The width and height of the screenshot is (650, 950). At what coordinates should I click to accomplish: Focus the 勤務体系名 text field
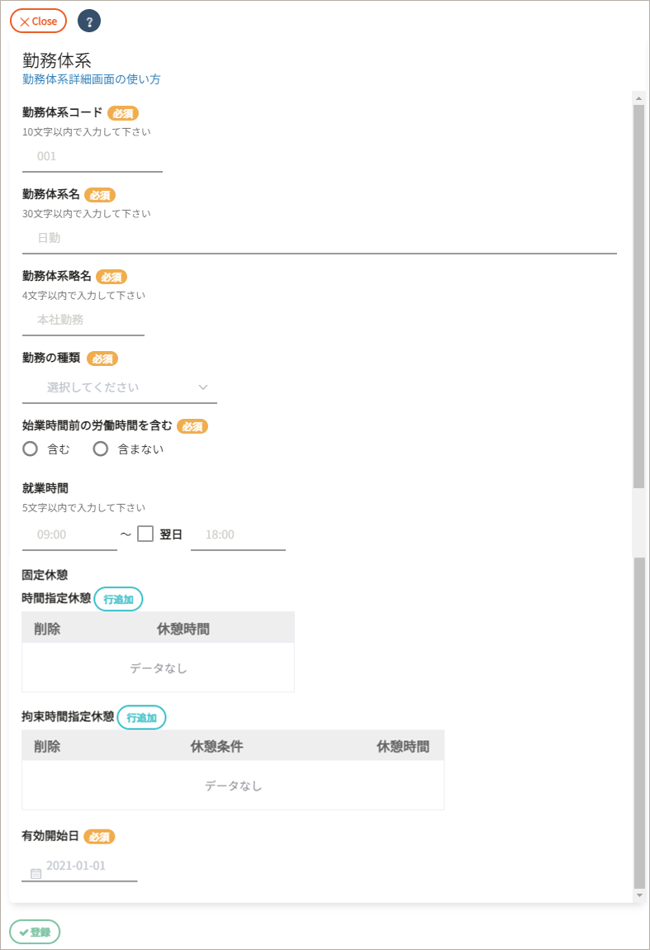pos(319,238)
